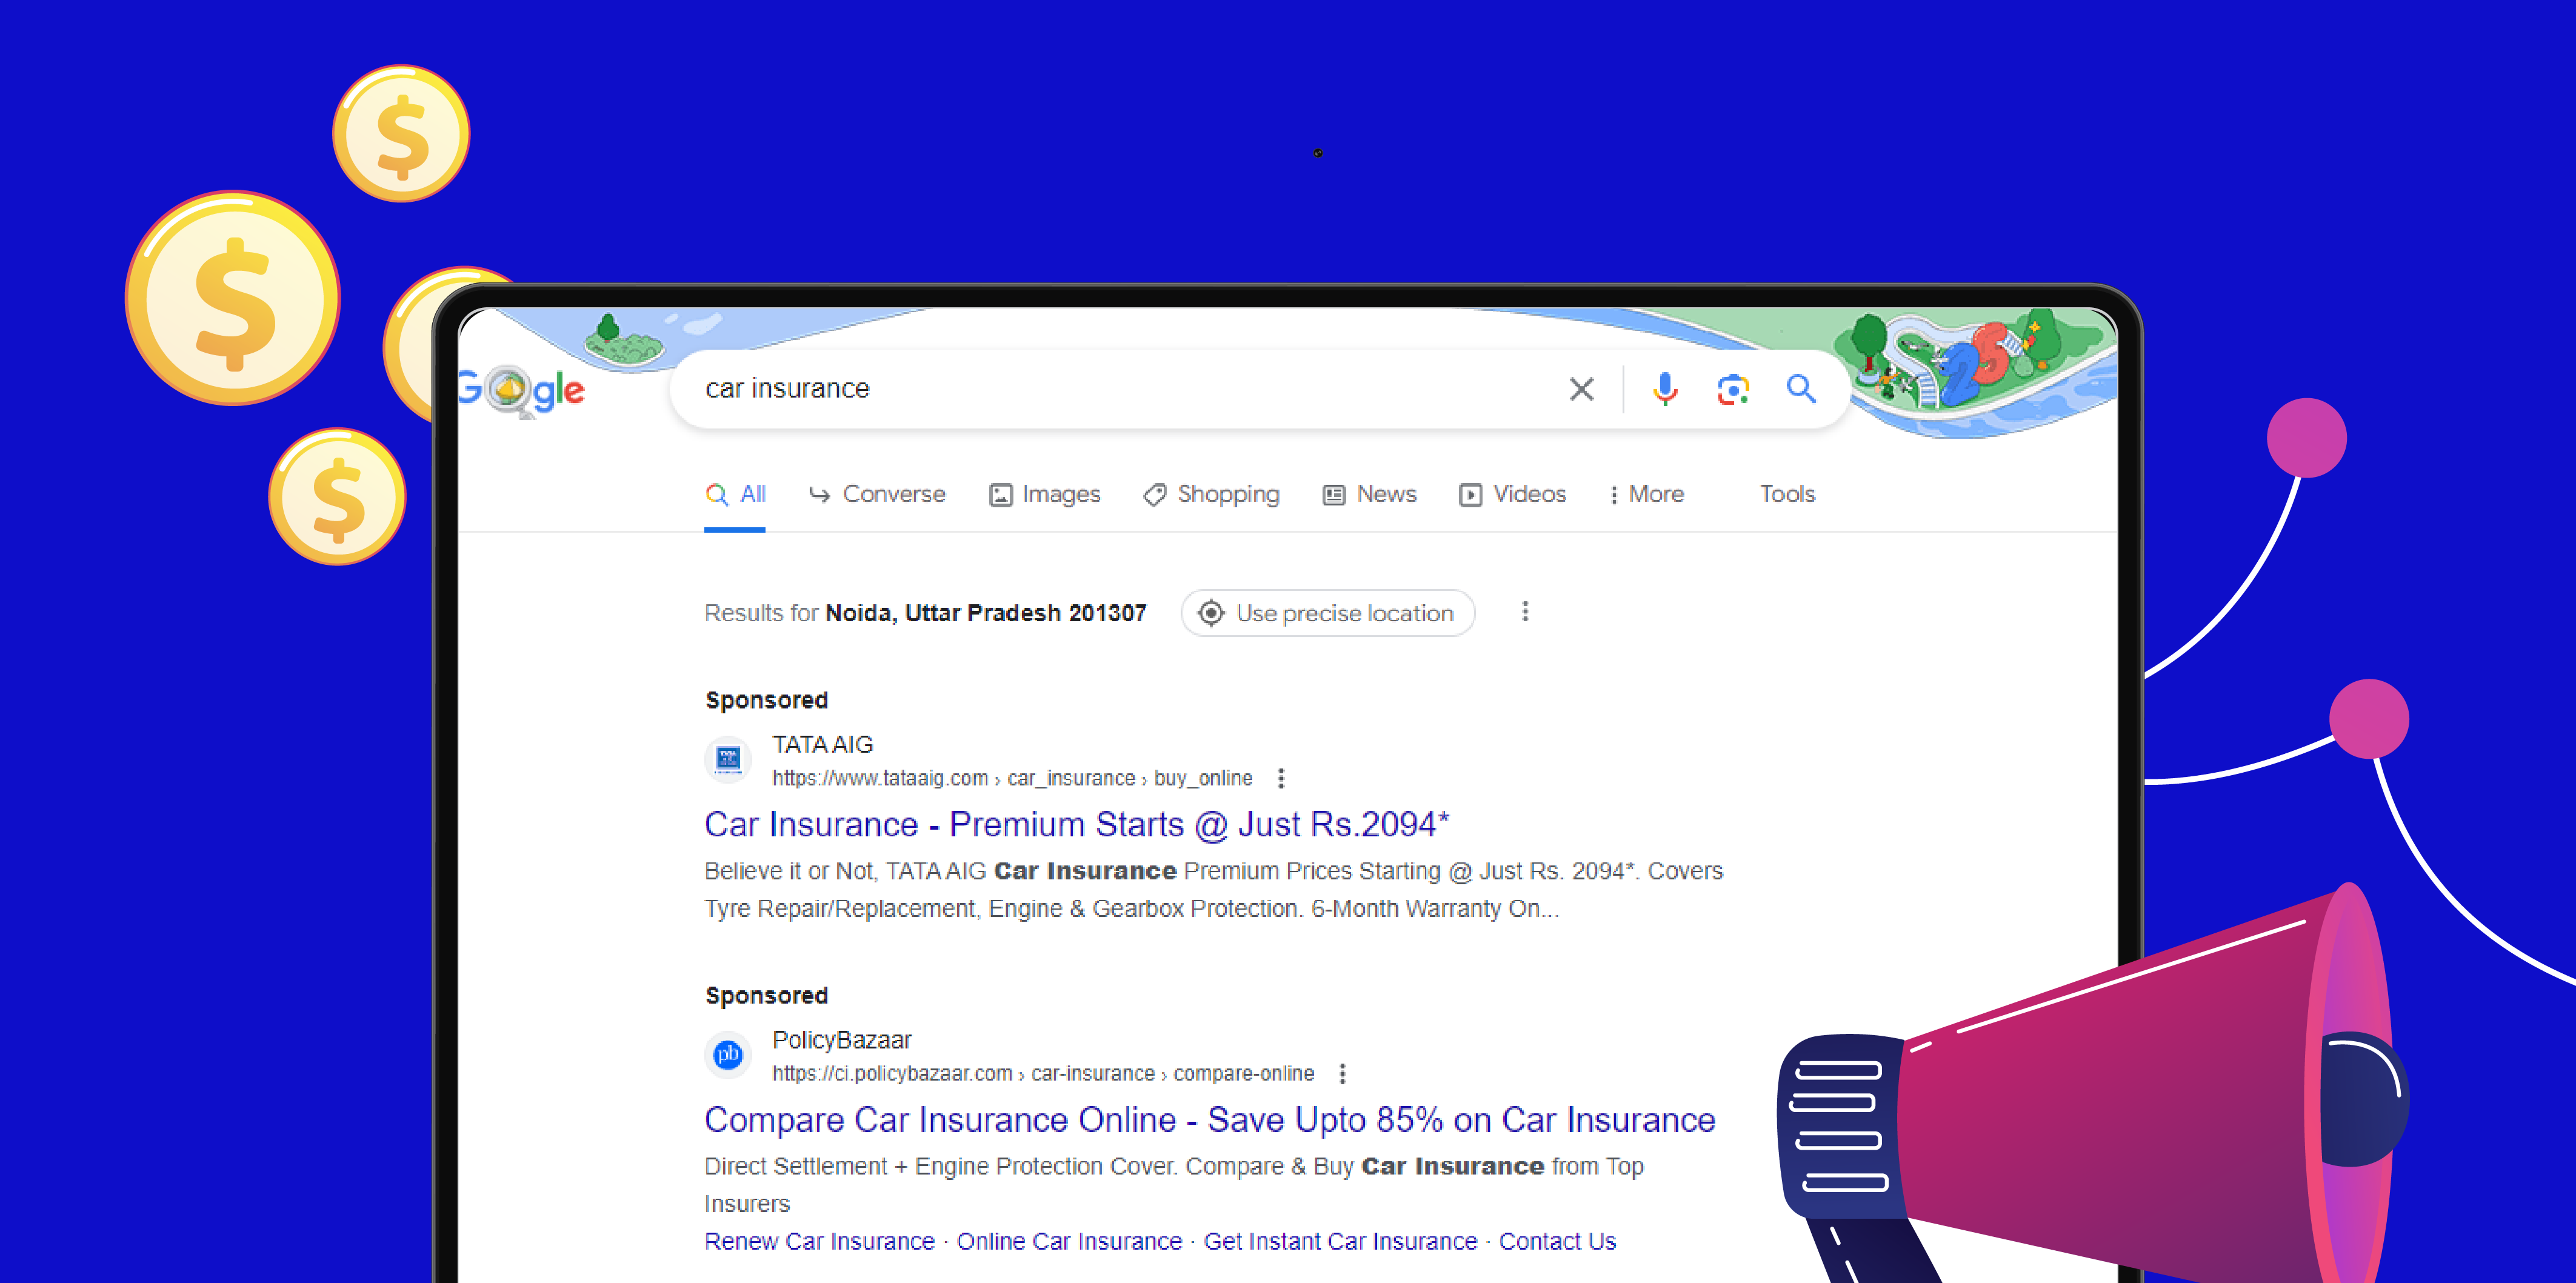2576x1283 pixels.
Task: Click Online Car Insurance sitelink
Action: (1069, 1241)
